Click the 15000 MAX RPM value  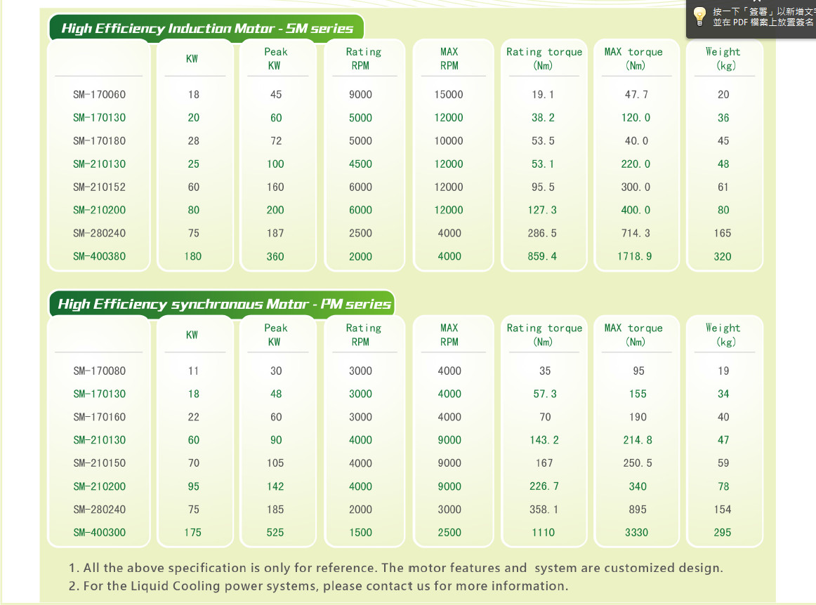point(449,95)
